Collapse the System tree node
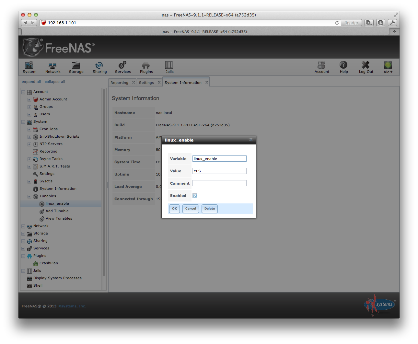Viewport: 418px width, 344px height. point(23,122)
